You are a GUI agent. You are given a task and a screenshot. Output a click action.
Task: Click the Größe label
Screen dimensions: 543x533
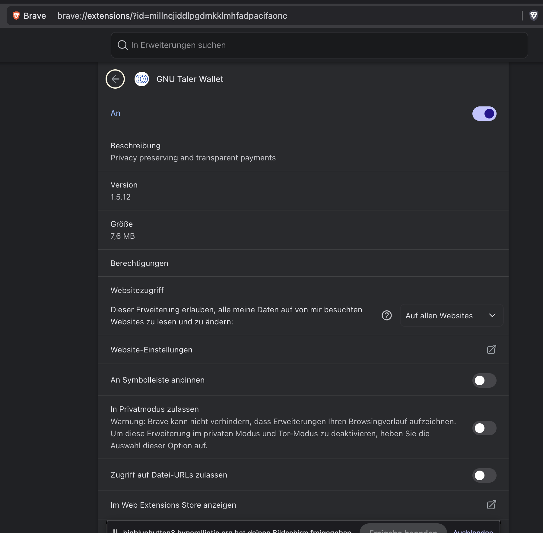coord(122,224)
